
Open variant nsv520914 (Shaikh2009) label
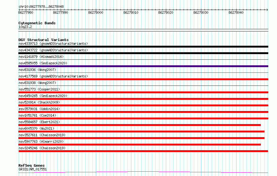39,102
